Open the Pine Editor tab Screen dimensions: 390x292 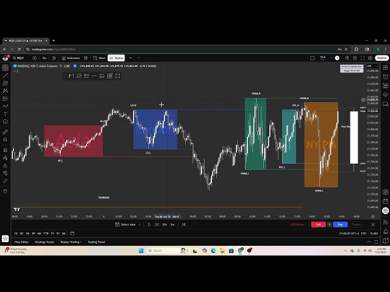click(21, 242)
